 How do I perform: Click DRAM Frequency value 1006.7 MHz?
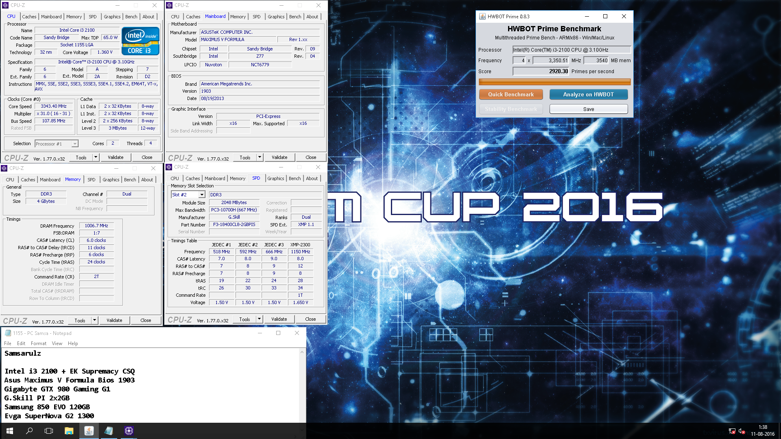[x=96, y=226]
